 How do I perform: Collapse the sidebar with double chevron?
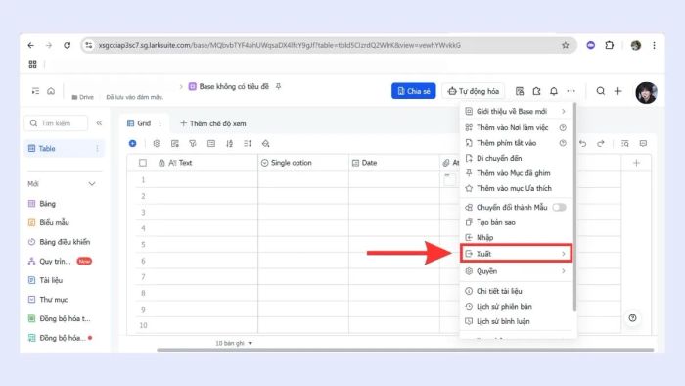pyautogui.click(x=99, y=123)
